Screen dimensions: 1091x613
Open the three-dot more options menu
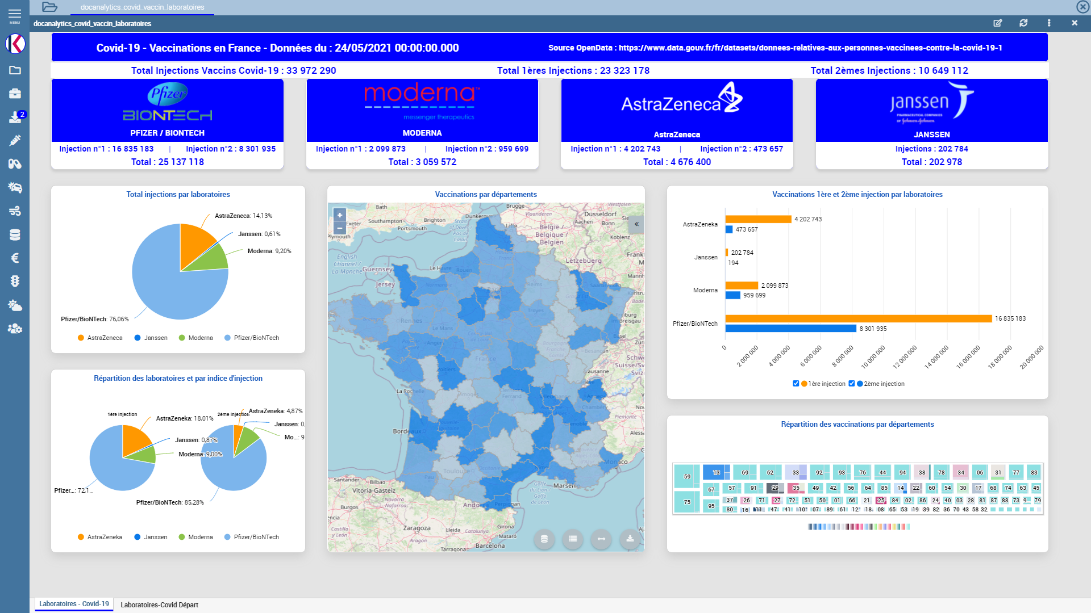pyautogui.click(x=1049, y=23)
